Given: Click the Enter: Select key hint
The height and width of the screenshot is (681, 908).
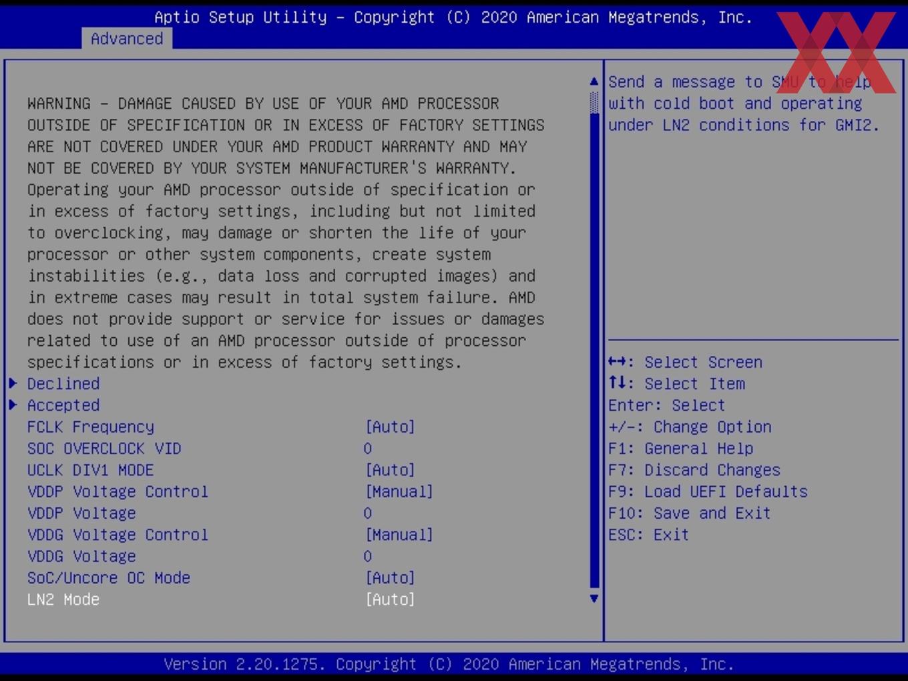Looking at the screenshot, I should [667, 405].
